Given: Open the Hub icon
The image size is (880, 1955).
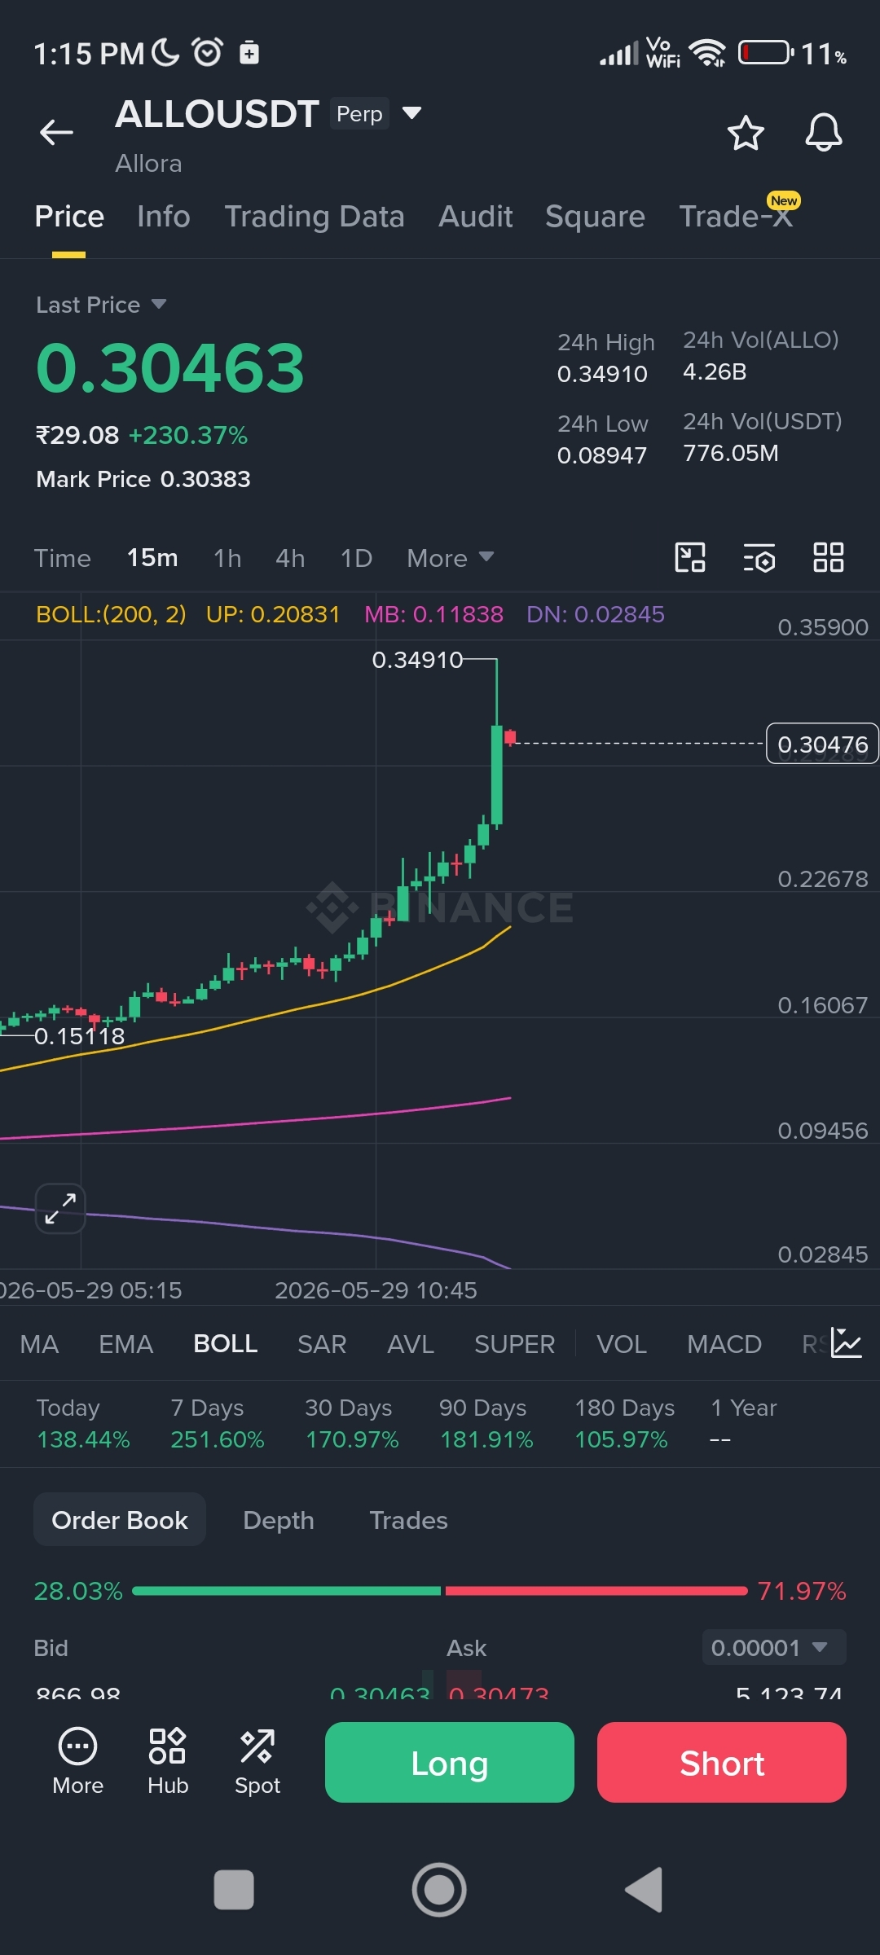Looking at the screenshot, I should 168,1762.
